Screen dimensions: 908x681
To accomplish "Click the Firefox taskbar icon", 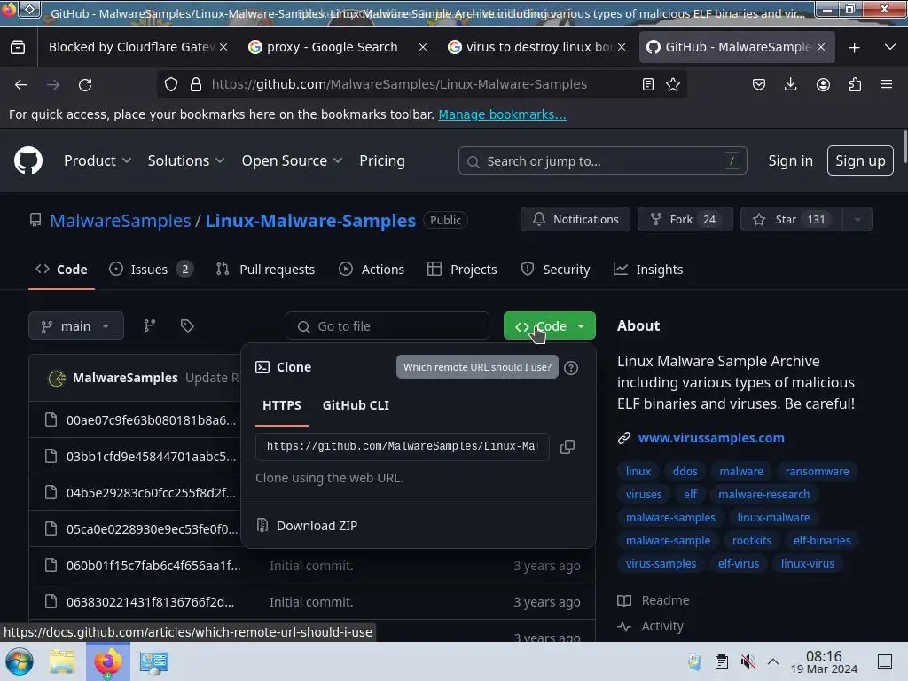I will coord(108,661).
